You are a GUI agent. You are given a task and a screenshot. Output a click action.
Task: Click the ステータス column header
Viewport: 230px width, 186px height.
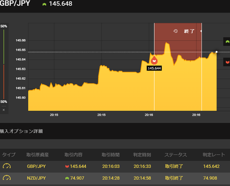[x=176, y=155]
